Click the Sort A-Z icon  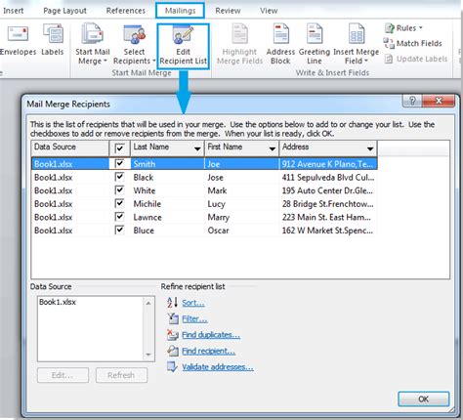point(173,302)
